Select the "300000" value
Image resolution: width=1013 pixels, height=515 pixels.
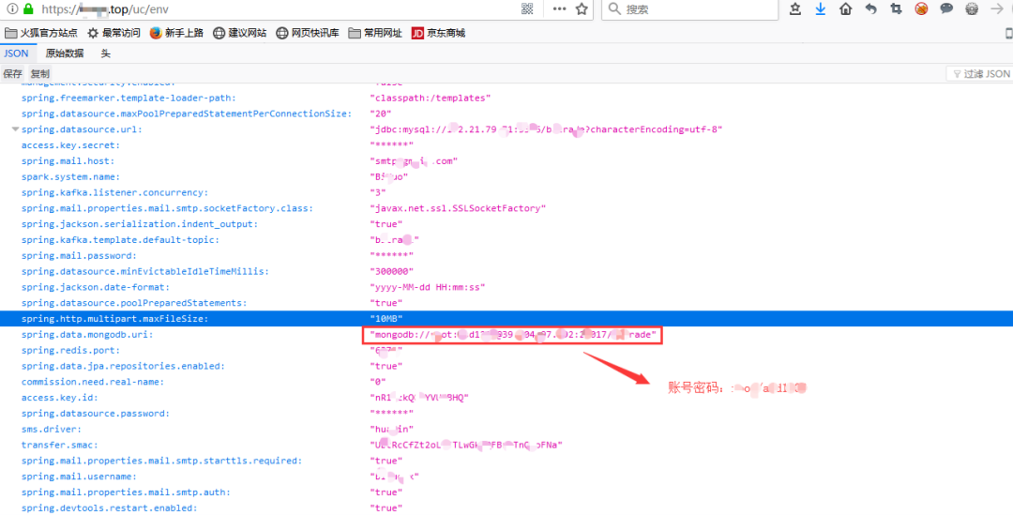391,271
